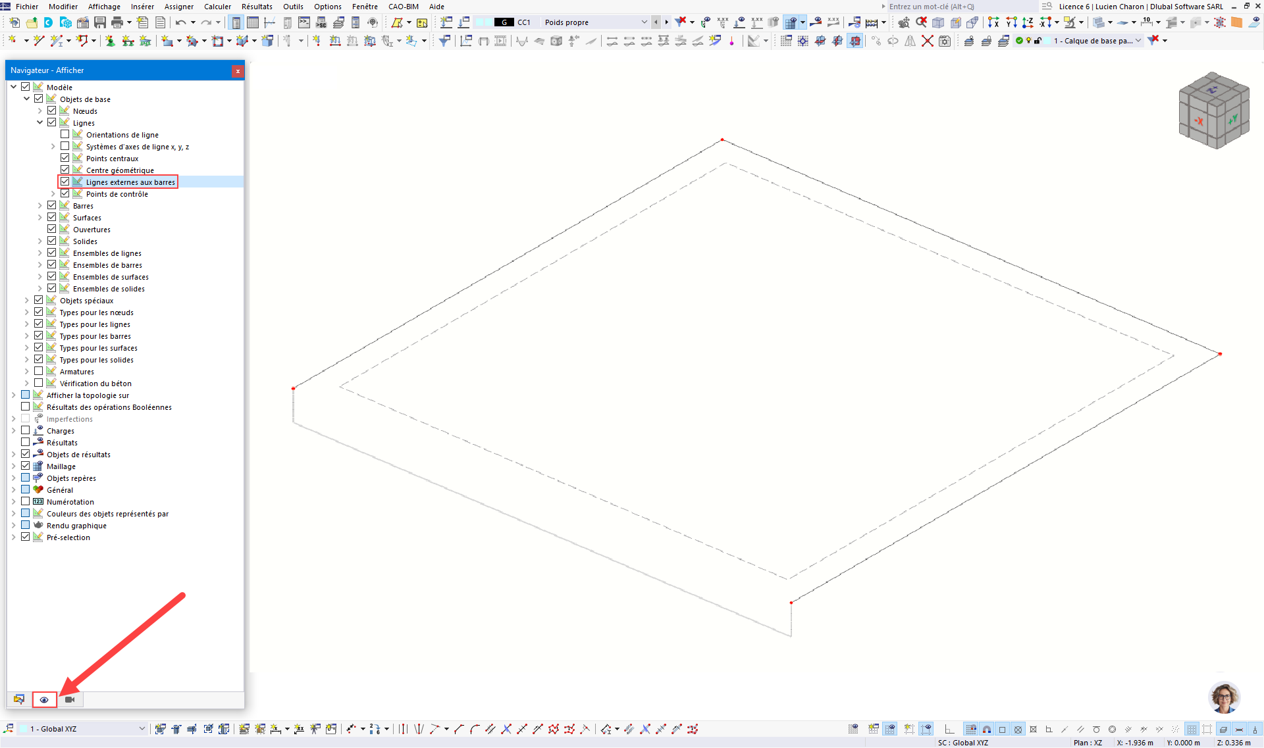Toggle the magnet snap icon in the status bar
The image size is (1264, 748).
(x=986, y=728)
